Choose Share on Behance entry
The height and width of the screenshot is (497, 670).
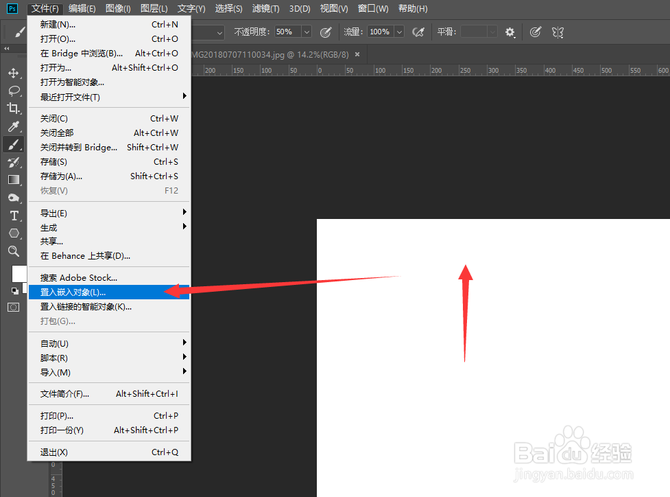pyautogui.click(x=109, y=256)
